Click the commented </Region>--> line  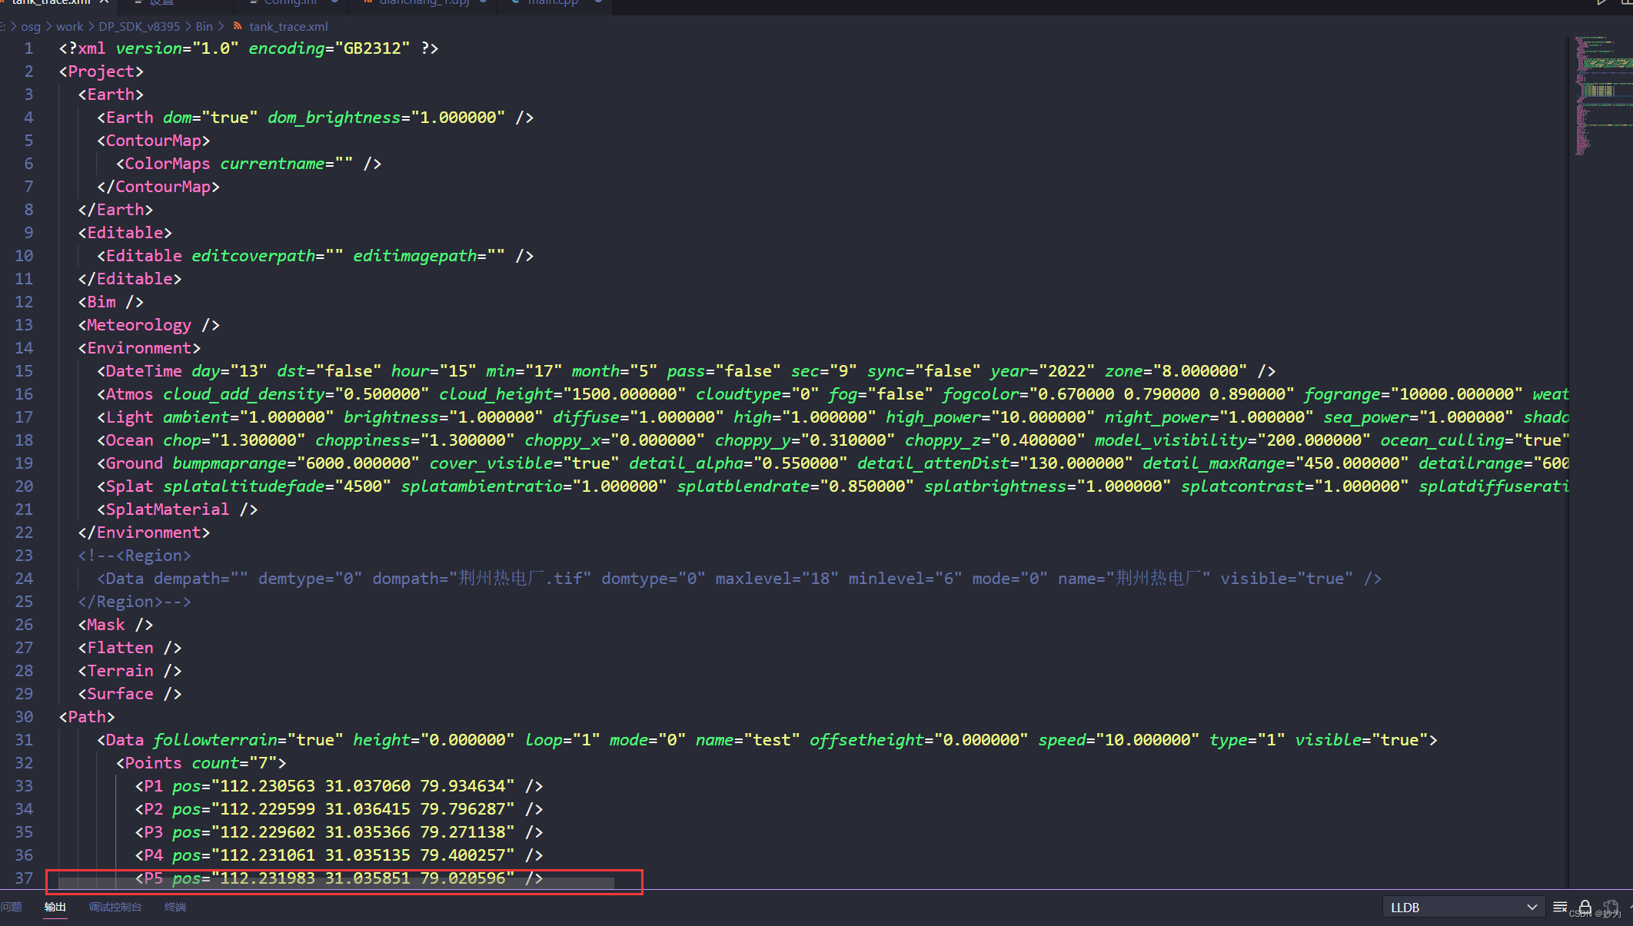tap(135, 602)
